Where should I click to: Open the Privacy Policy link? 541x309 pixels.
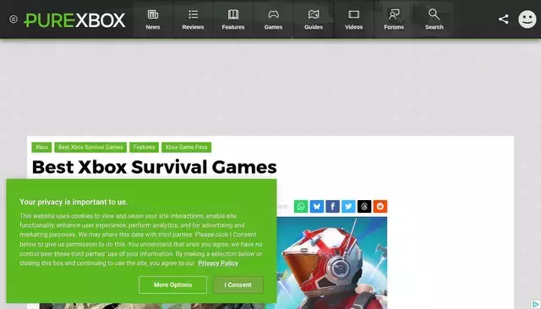(218, 263)
